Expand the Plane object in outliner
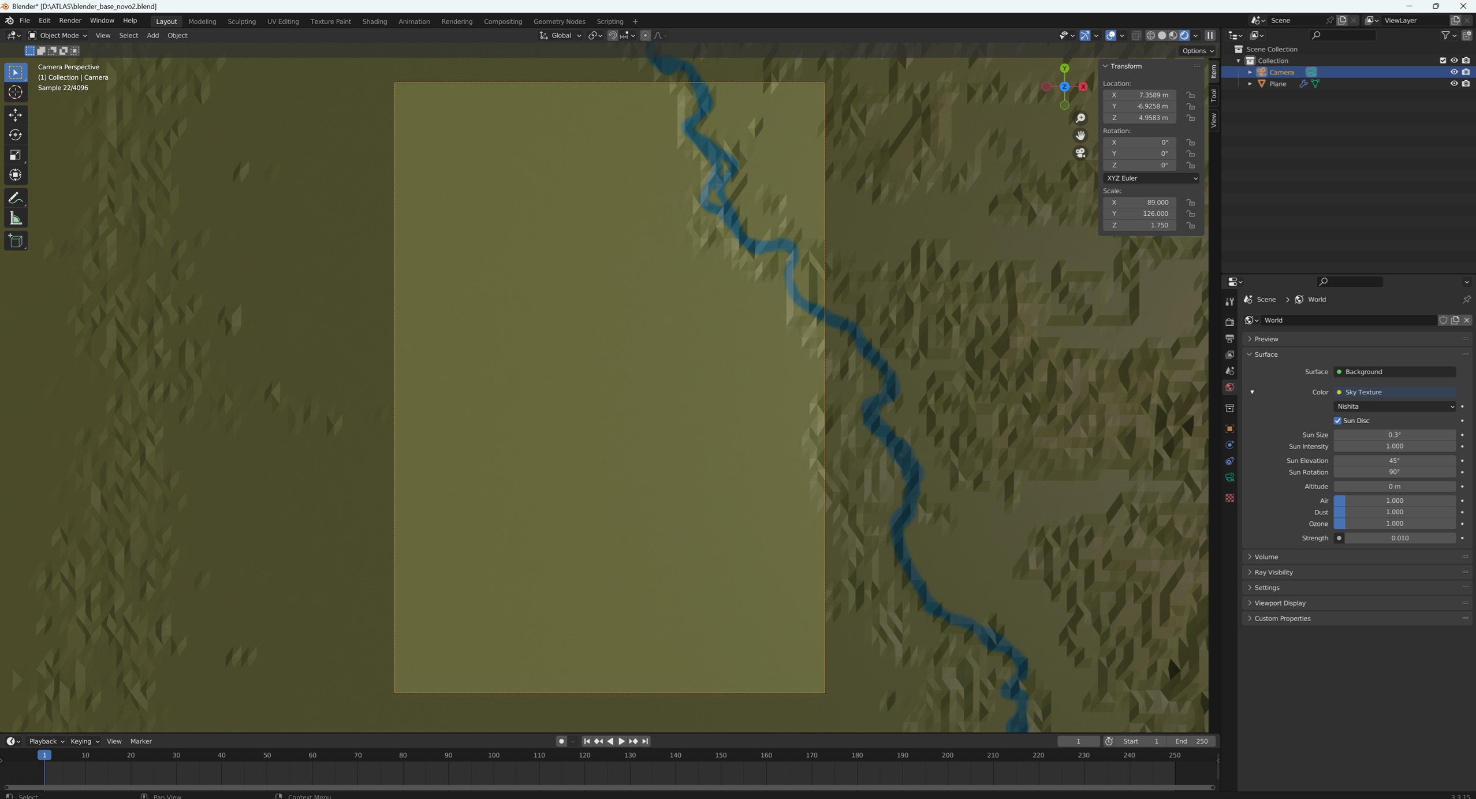Viewport: 1476px width, 799px height. point(1250,84)
